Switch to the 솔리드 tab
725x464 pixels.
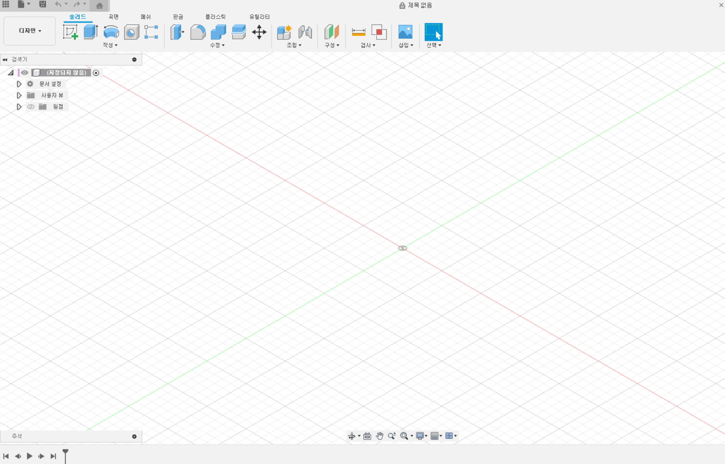78,17
